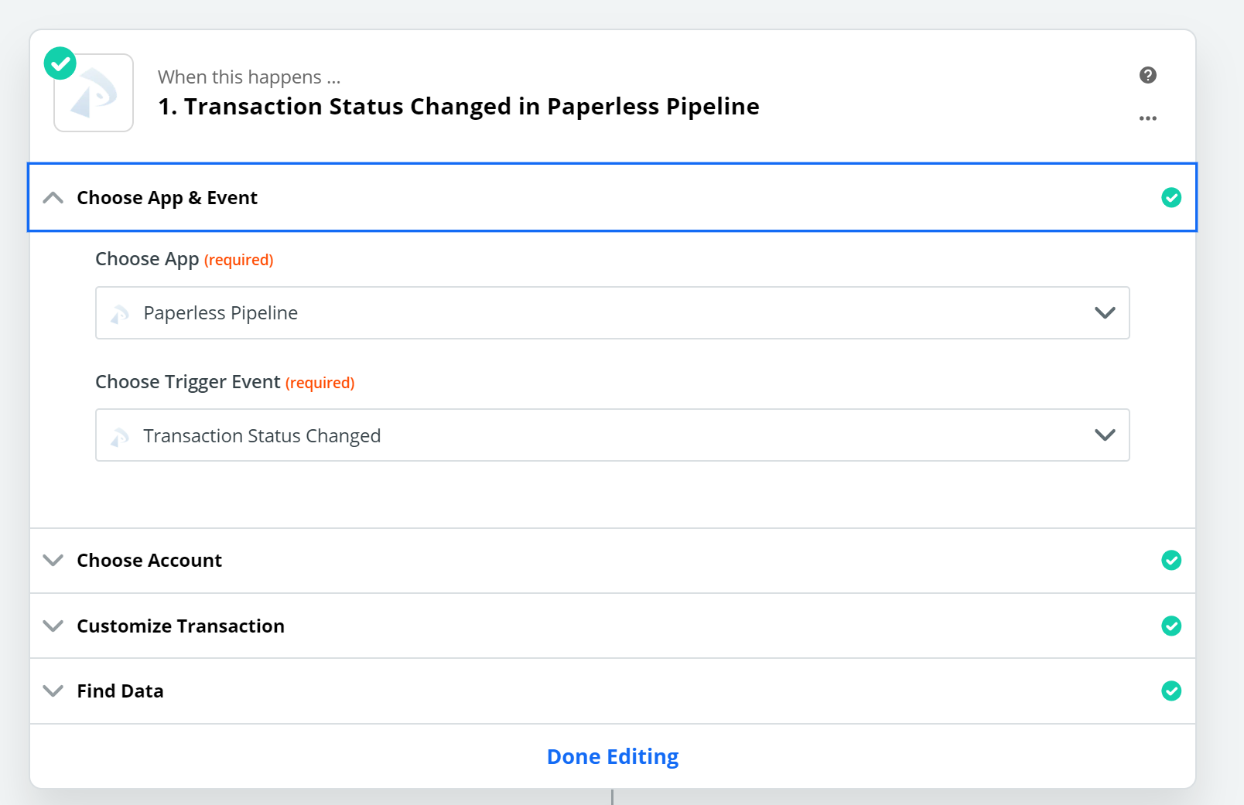
Task: Open the Choose Trigger Event dropdown
Action: 1105,435
